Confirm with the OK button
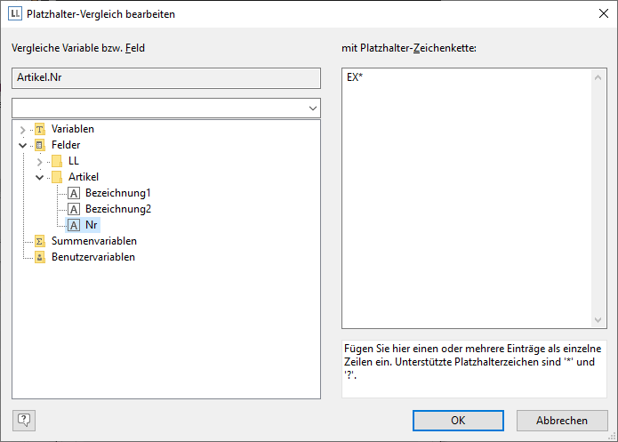This screenshot has width=618, height=442. coord(458,421)
